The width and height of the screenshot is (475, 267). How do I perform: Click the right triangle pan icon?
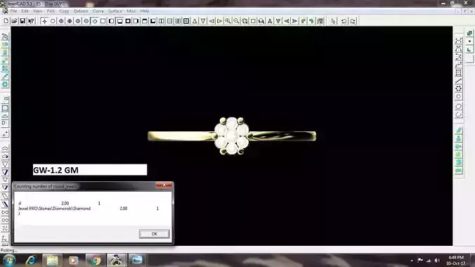(220, 21)
